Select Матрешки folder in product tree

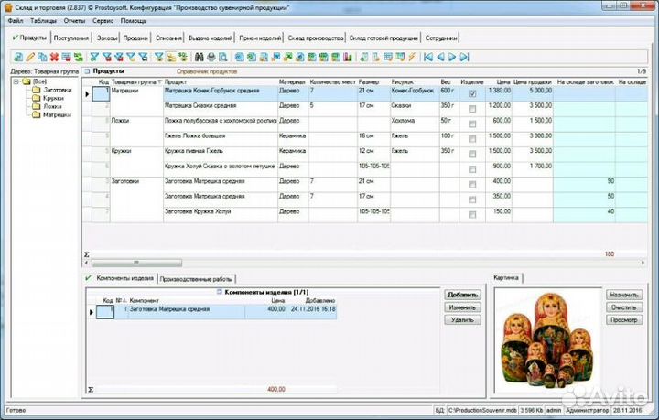57,115
